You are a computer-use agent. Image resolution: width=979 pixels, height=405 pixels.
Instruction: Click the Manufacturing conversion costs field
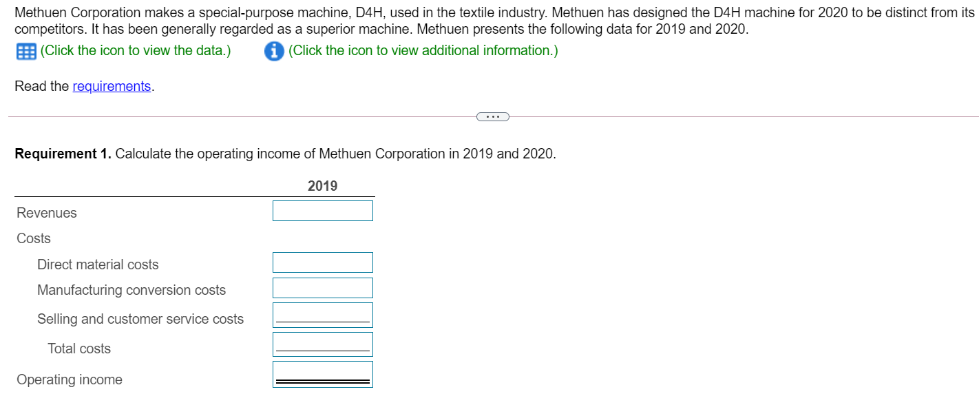pos(322,287)
